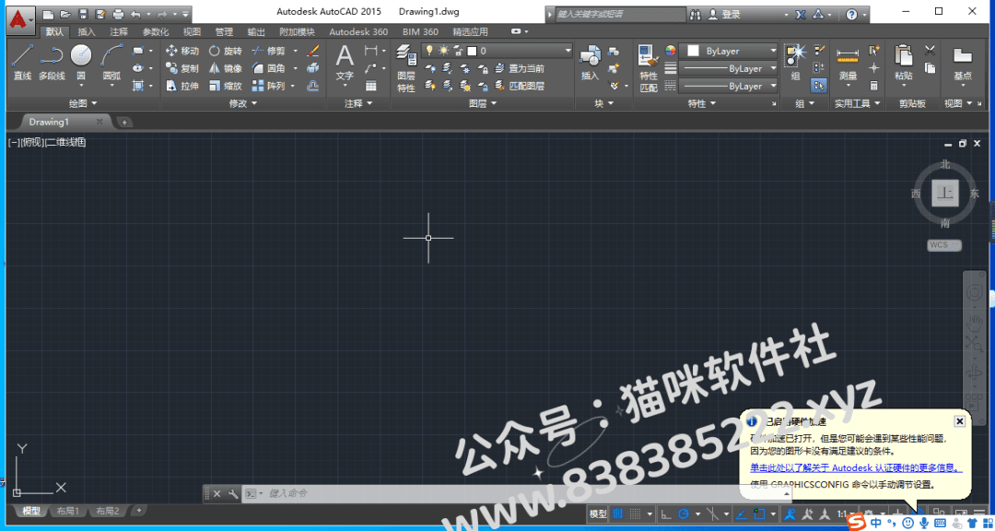Toggle group selection mode in 组 panel

pos(819,85)
